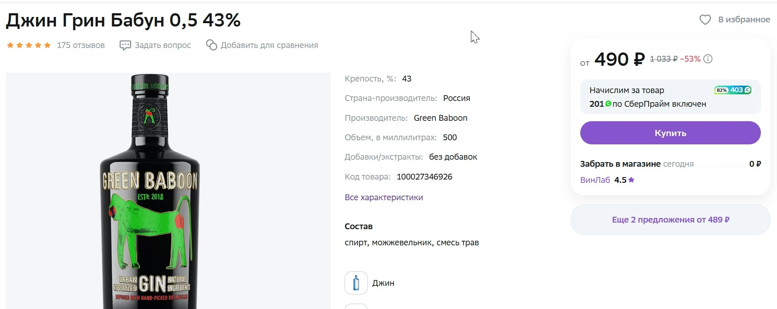Click the ВинЛаб rating star

tap(631, 180)
